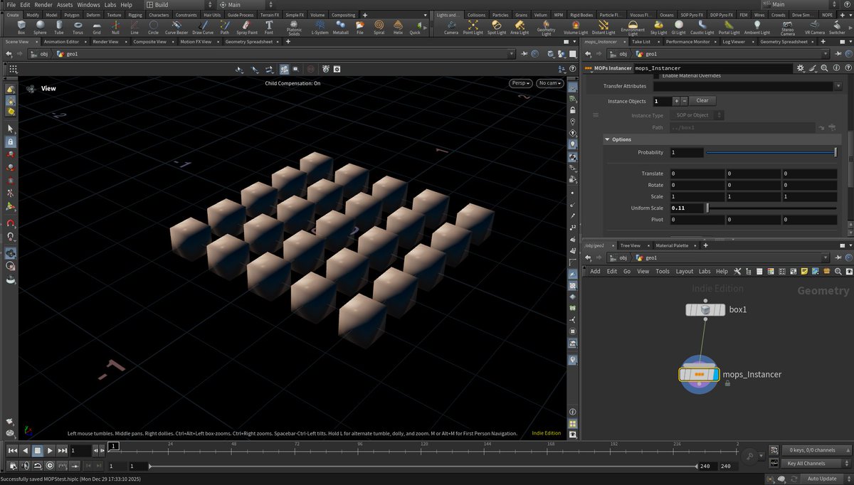854x485 pixels.
Task: Add a Sky Light from the shelf
Action: [658, 27]
